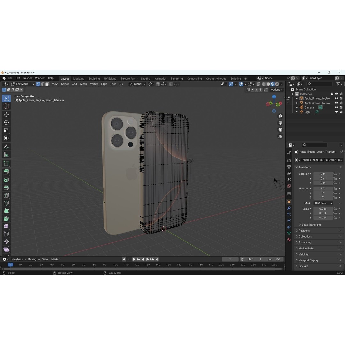Click the play animation button
345x345 pixels.
click(147, 259)
